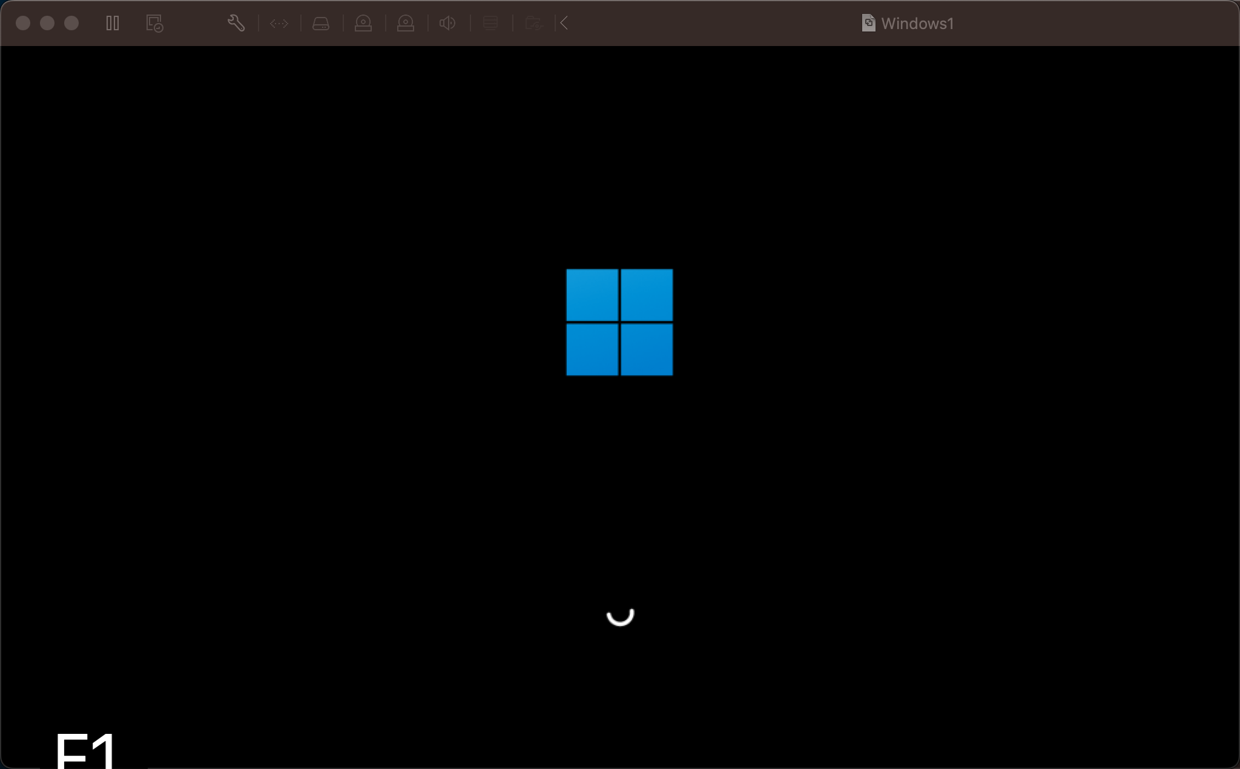Pause the virtual machine
The height and width of the screenshot is (769, 1240).
(113, 24)
